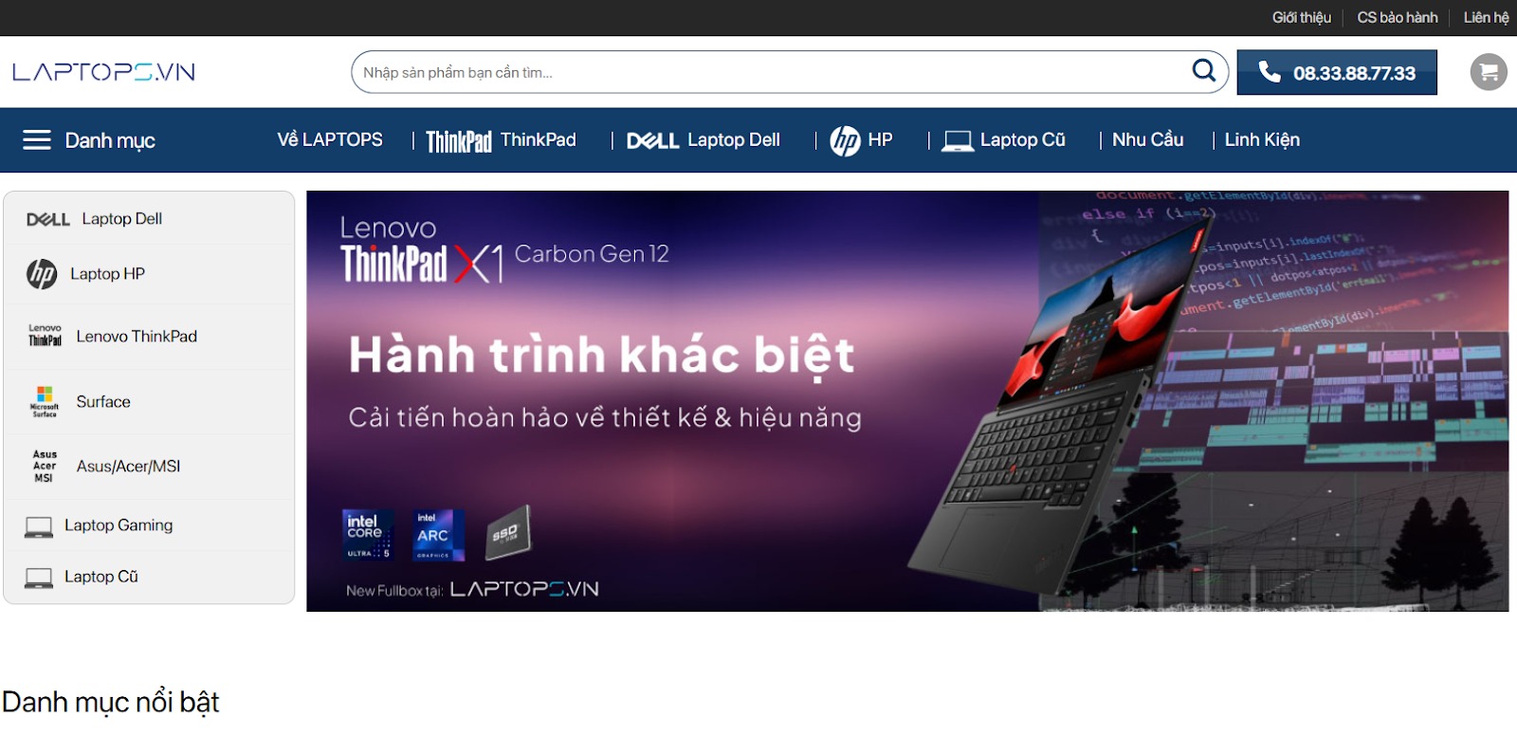
Task: Click the Dell logo in sidebar
Action: 48,219
